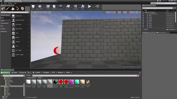Screen dimensions: 177x99
Task: Navigate to WTF breadcrumb folder
Action: (x=53, y=73)
